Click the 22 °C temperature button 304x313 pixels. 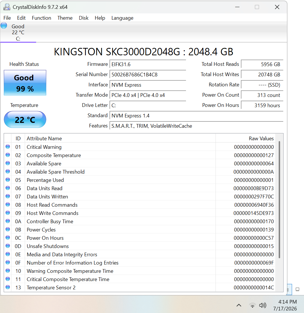pyautogui.click(x=25, y=119)
